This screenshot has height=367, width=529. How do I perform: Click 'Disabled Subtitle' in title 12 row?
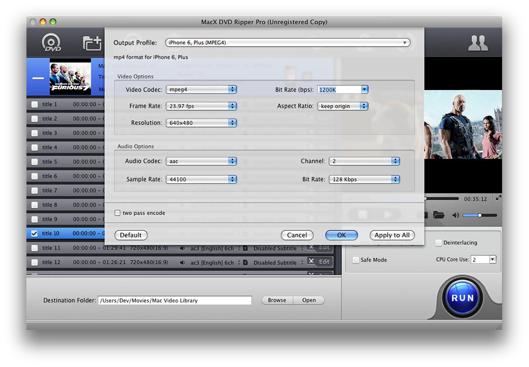point(275,262)
